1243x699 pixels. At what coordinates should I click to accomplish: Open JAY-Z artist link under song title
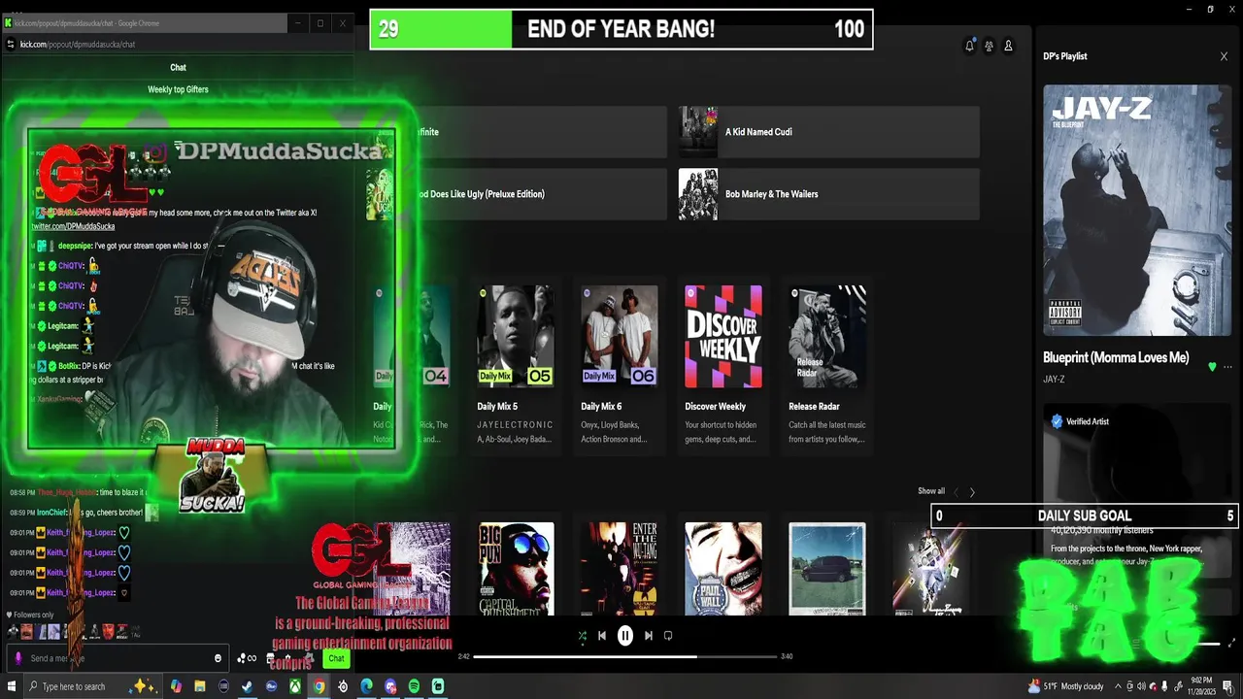point(1054,379)
